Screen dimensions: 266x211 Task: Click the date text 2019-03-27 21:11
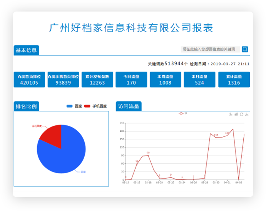point(230,64)
